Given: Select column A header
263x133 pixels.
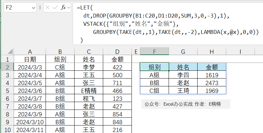Looking at the screenshot, I should (30, 52).
